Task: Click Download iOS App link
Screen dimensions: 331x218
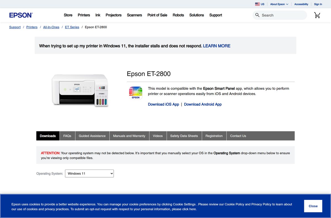Action: (x=164, y=104)
